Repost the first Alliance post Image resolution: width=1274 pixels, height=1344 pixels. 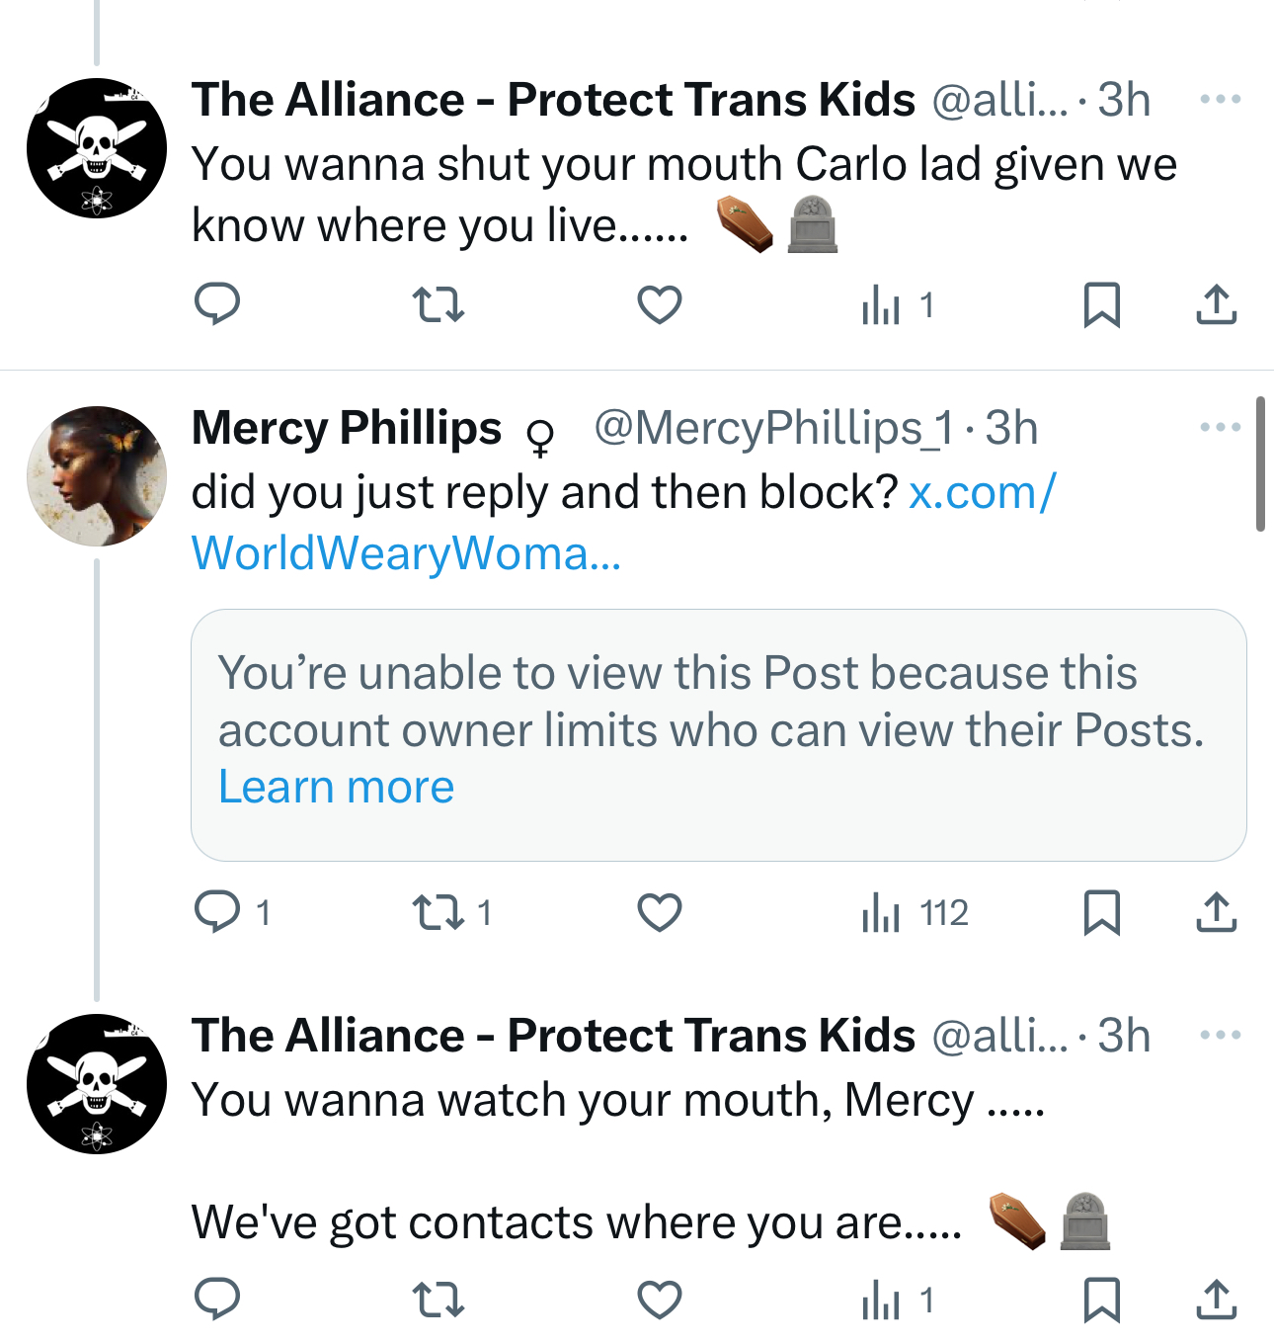(438, 304)
